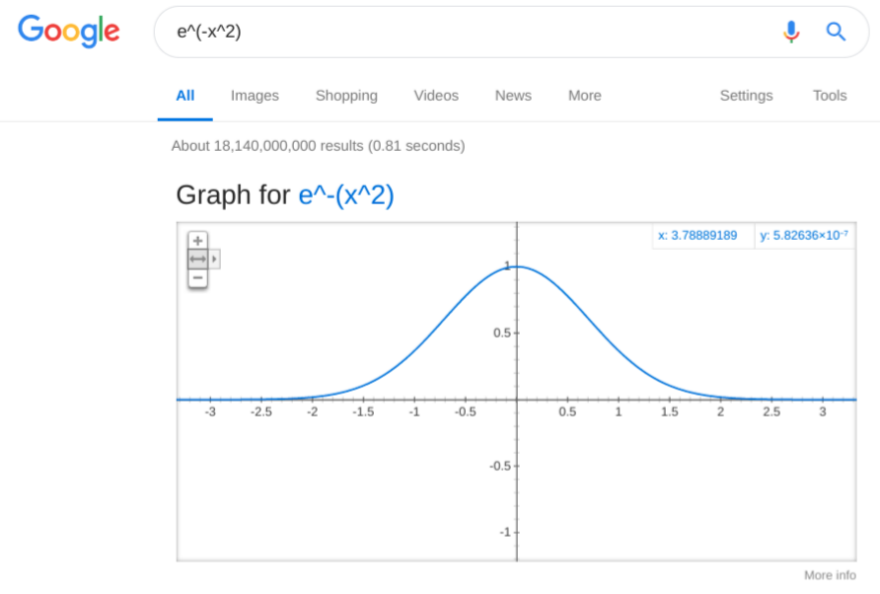Click the More info link
880x594 pixels.
tap(830, 575)
